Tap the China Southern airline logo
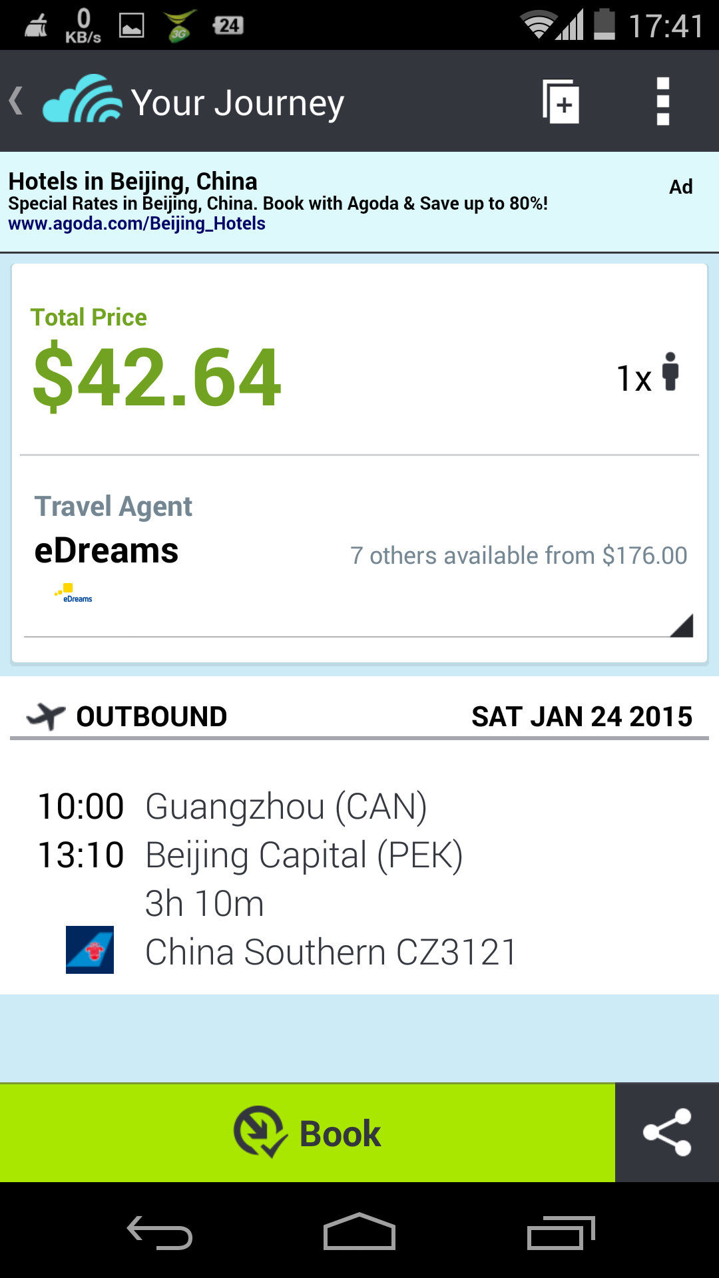Screen dimensions: 719x1278 coord(90,950)
